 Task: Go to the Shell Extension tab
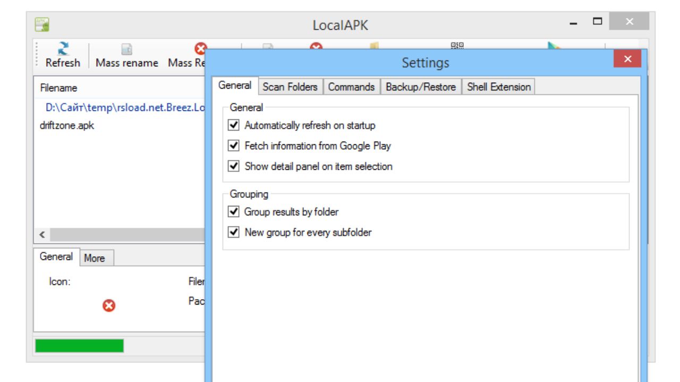point(499,87)
